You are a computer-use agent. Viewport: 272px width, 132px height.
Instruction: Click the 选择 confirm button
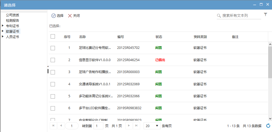(x=57, y=16)
